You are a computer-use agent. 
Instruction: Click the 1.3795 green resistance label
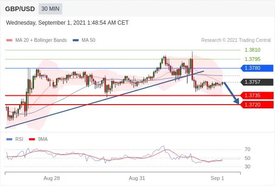coord(252,59)
